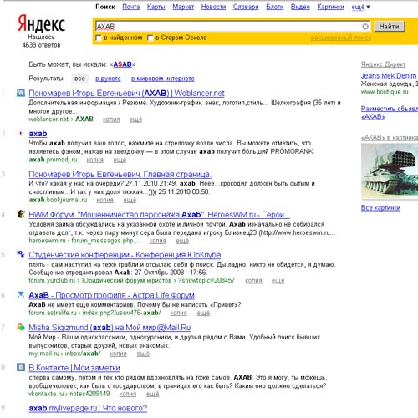Open 'В Контакте | Мои заметки' result
This screenshot has height=418, width=418.
[74, 368]
